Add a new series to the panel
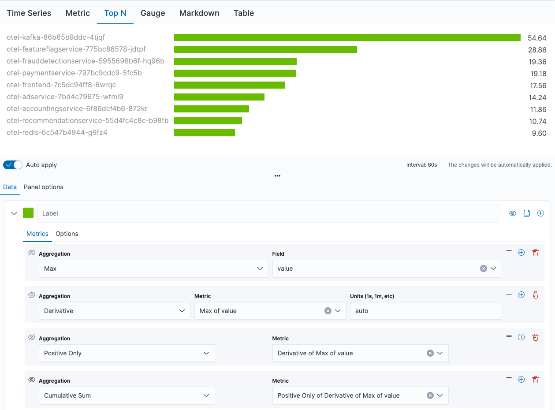This screenshot has width=555, height=410. pos(540,213)
